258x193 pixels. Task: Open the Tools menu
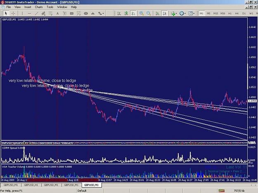pos(50,7)
